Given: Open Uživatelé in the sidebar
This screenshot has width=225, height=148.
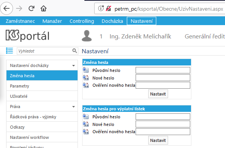Looking at the screenshot, I should point(42,96).
